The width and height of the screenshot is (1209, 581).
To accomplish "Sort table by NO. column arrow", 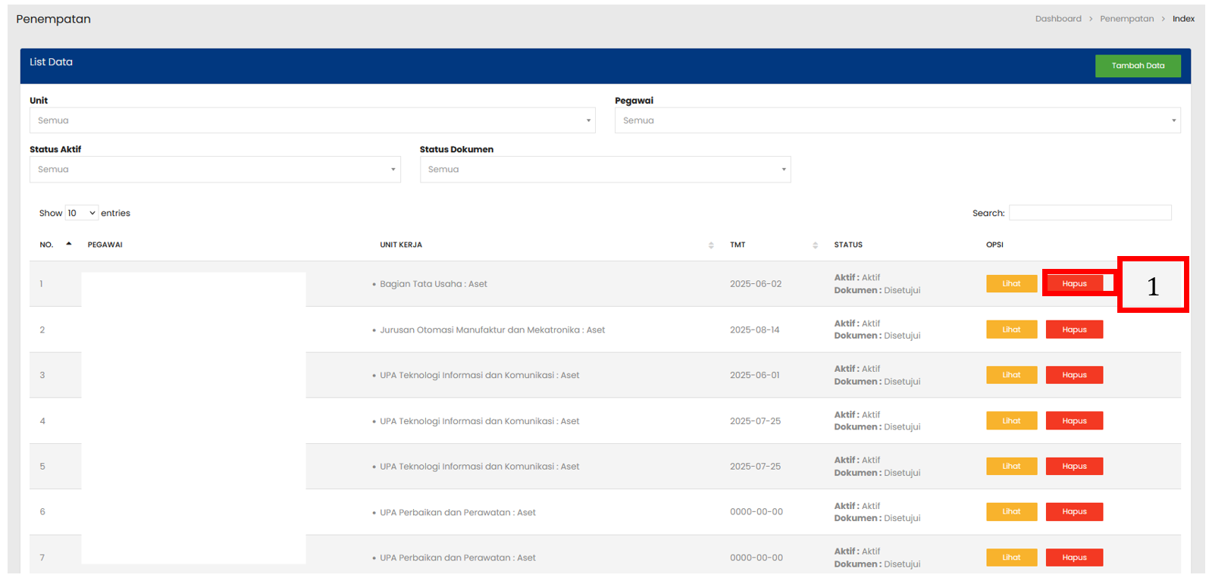I will pyautogui.click(x=69, y=244).
